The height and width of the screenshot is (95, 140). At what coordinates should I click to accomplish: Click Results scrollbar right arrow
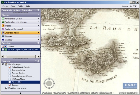click(x=39, y=57)
